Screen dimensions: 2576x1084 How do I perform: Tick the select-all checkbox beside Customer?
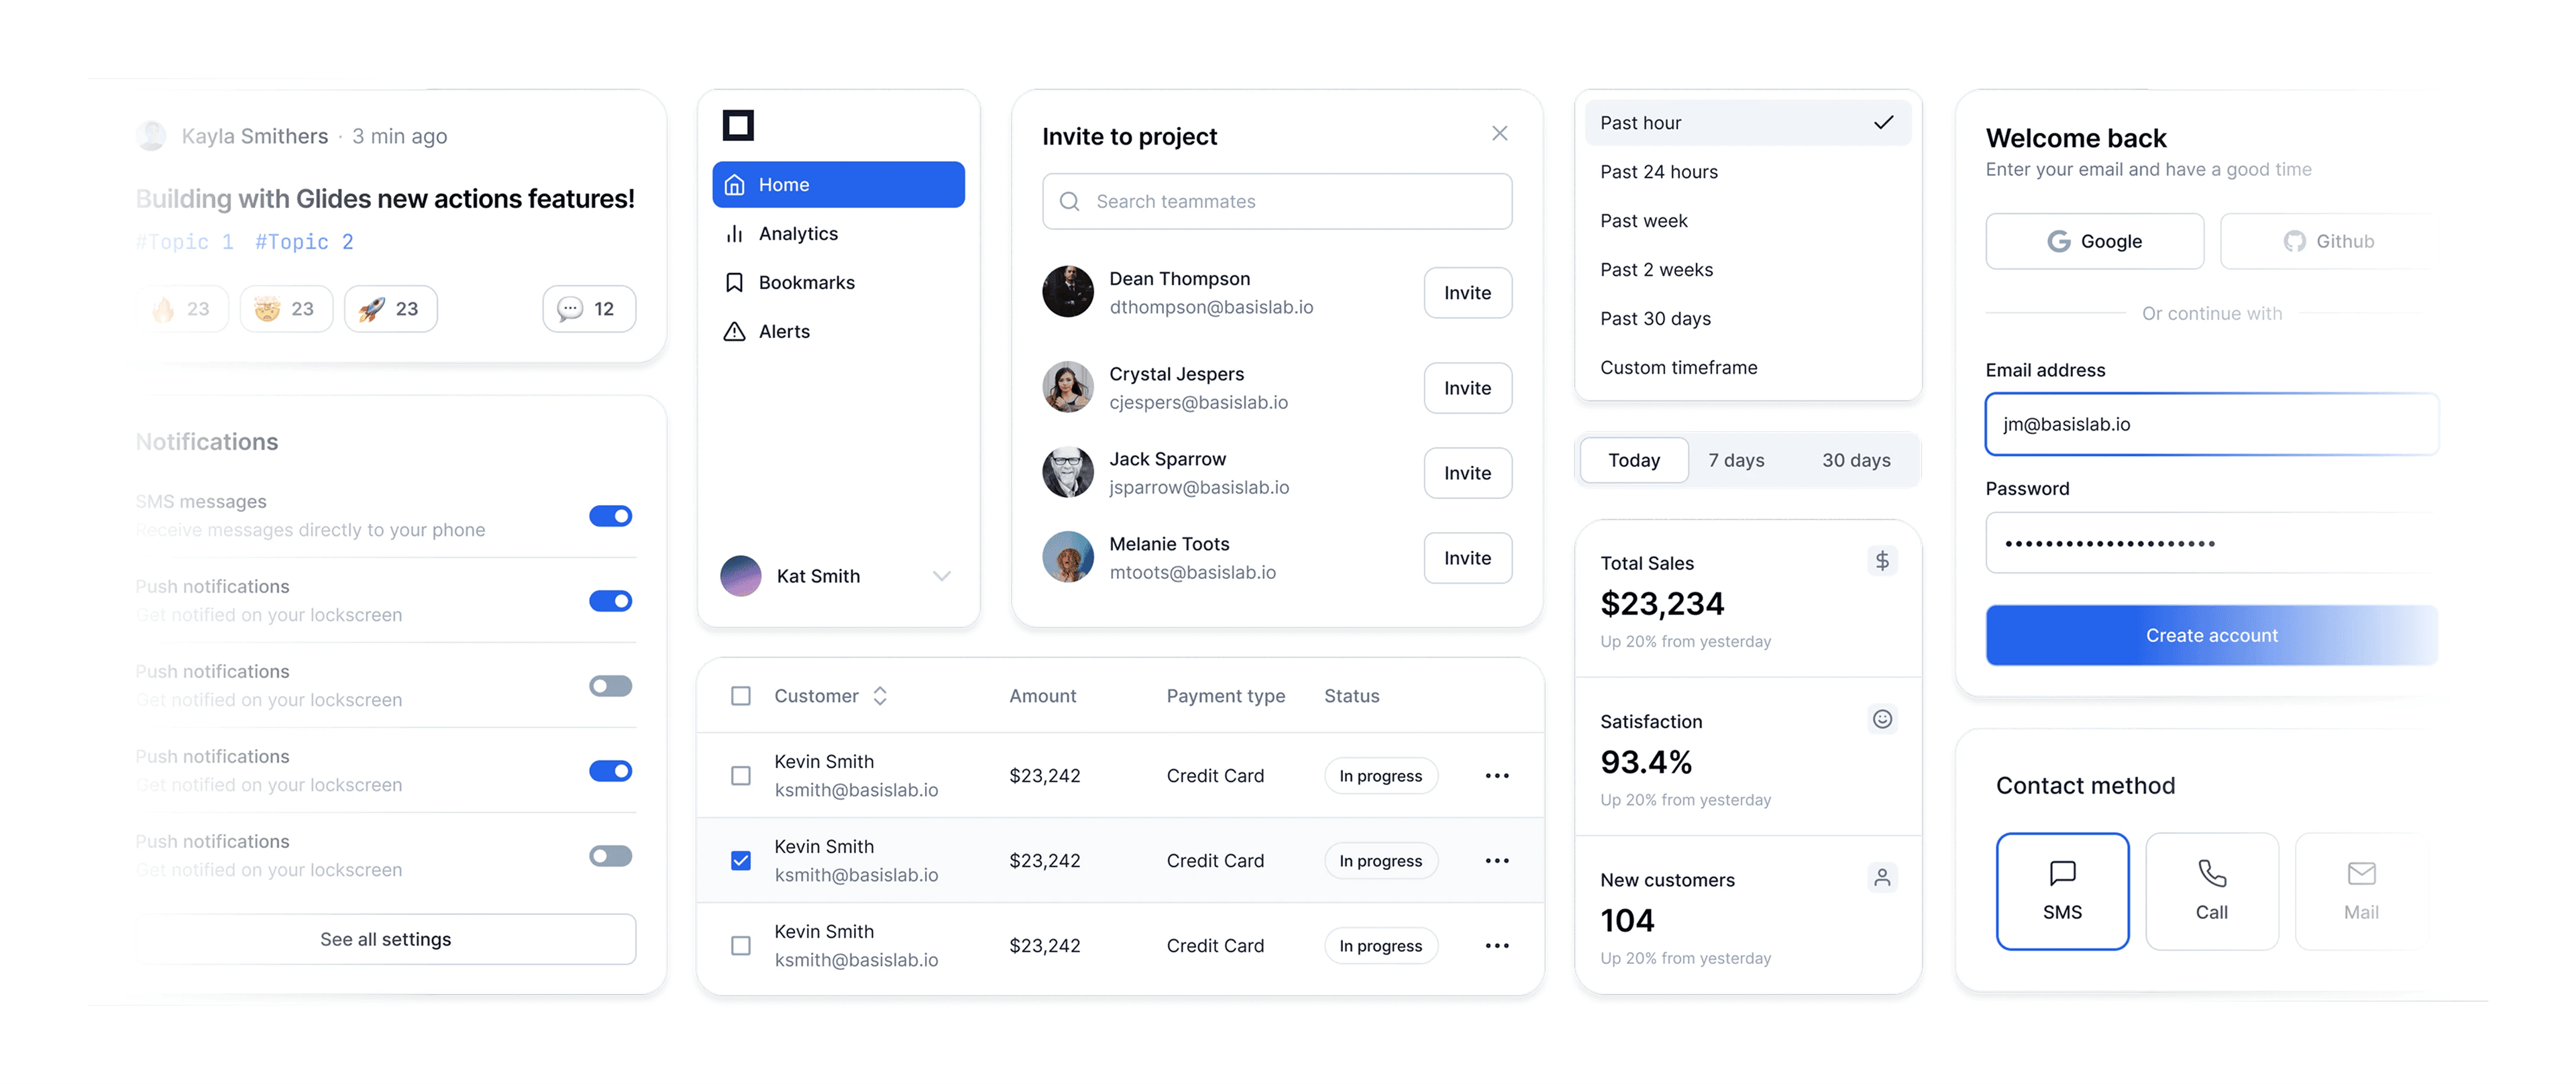click(x=740, y=696)
